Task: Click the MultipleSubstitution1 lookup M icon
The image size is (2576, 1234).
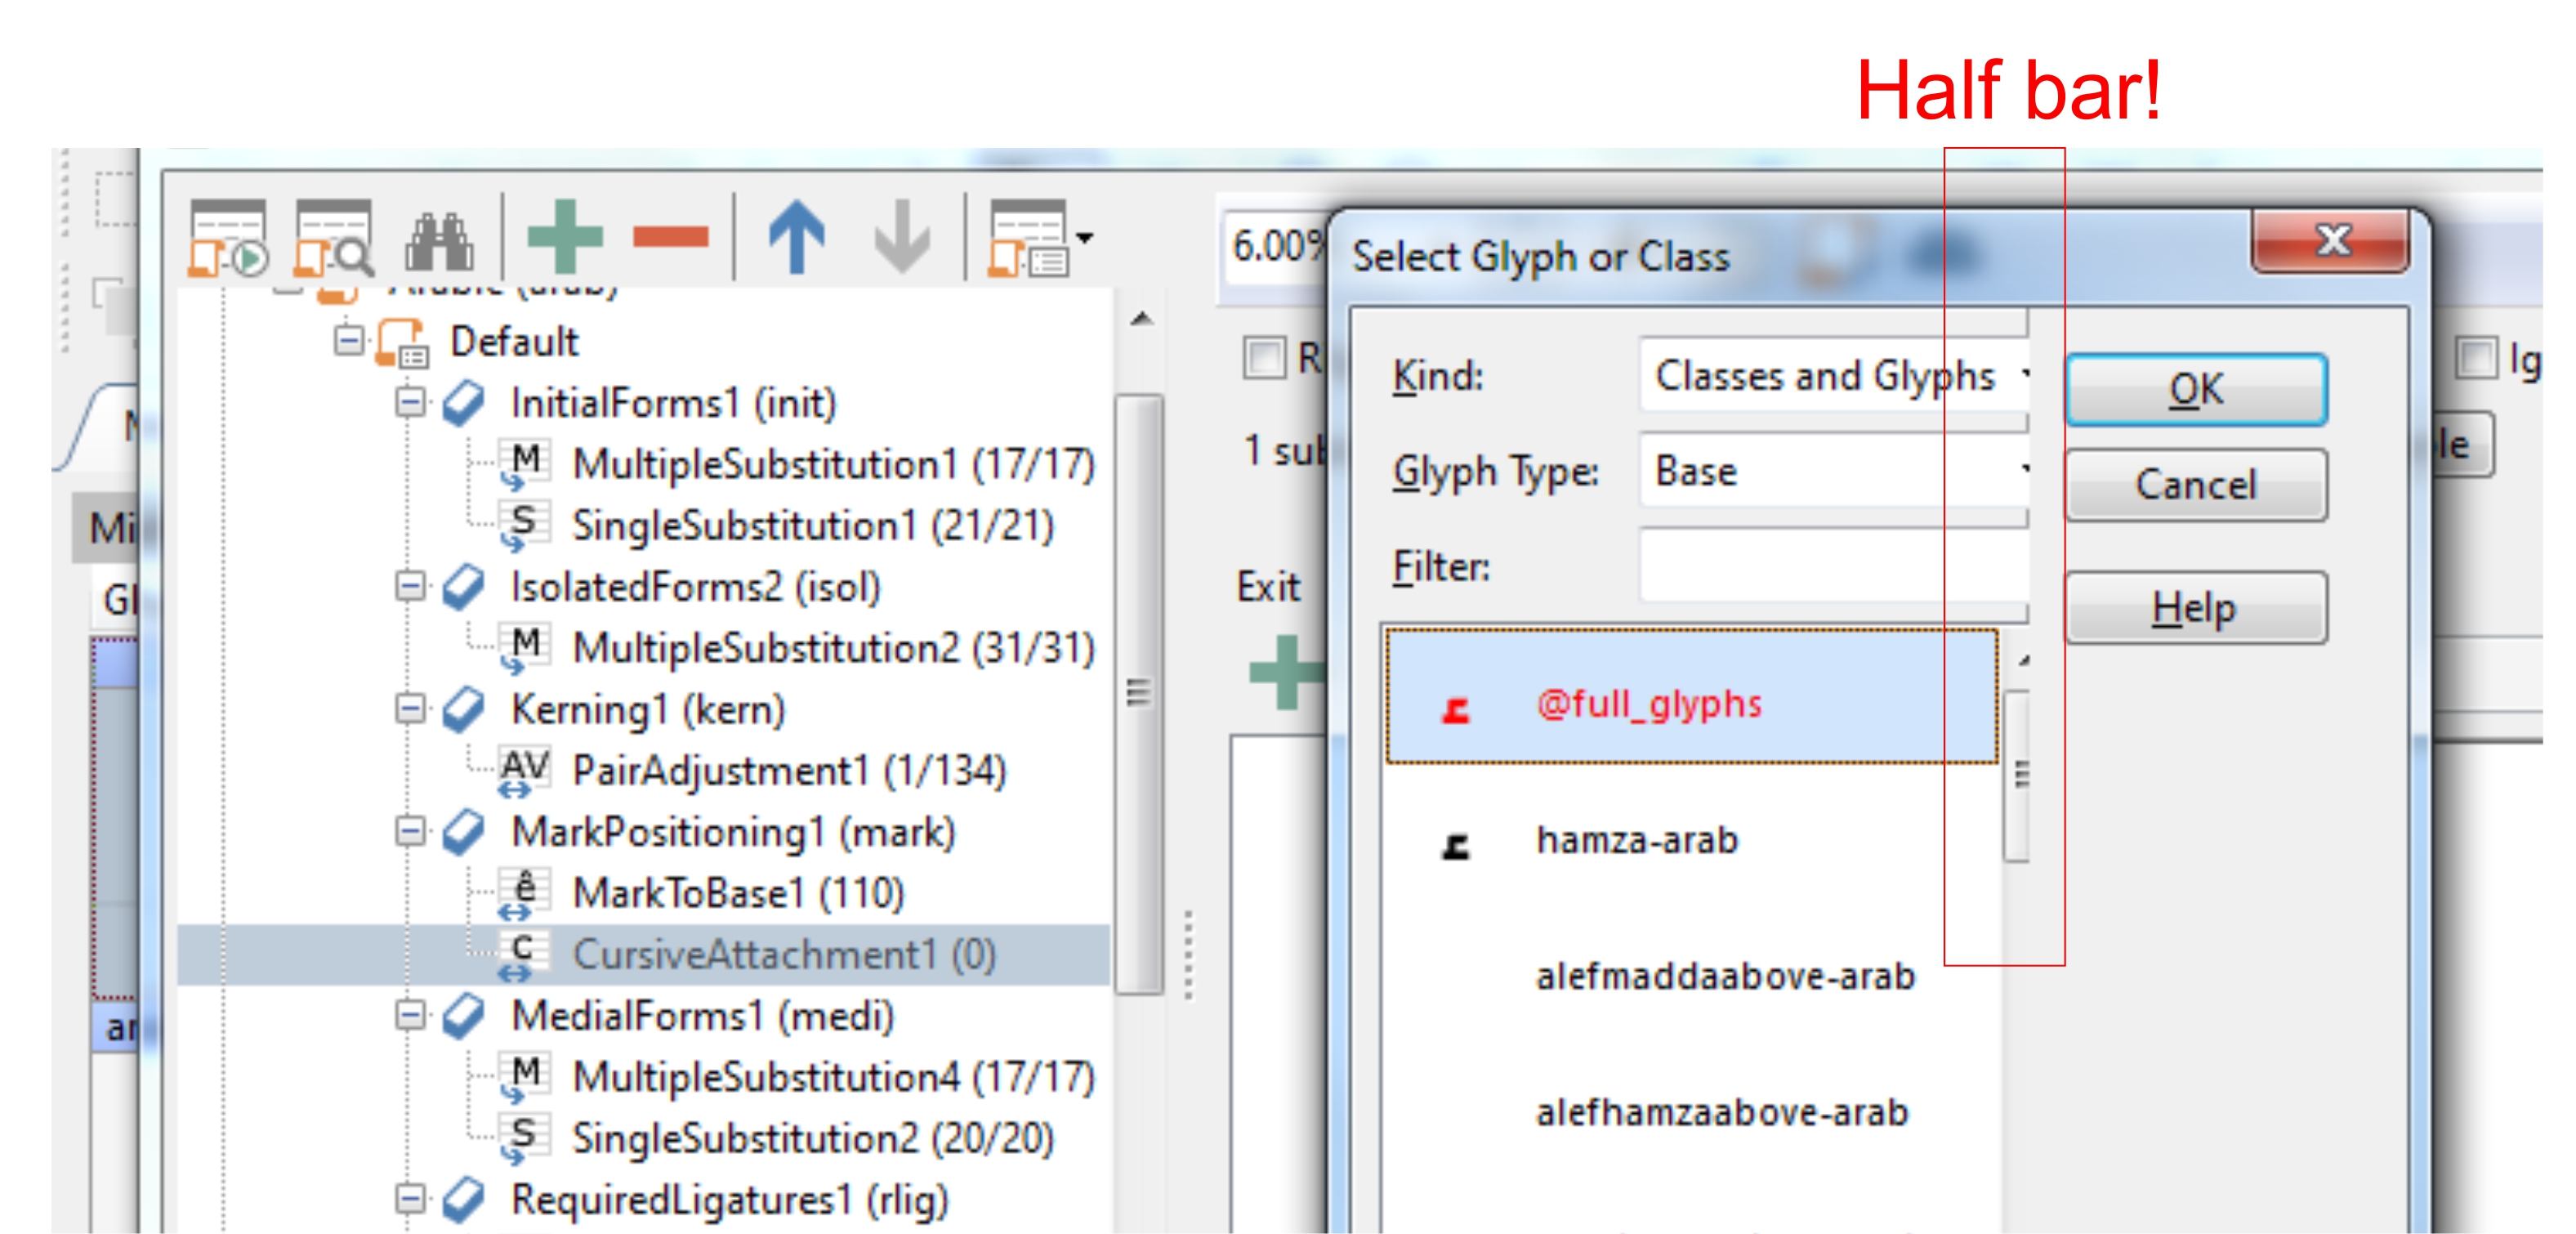Action: pos(524,465)
